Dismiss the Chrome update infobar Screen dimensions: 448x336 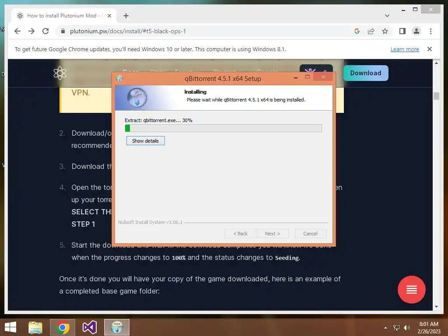coord(430,49)
